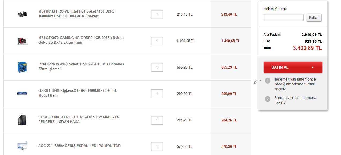This screenshot has width=341, height=155.
Task: Click the Cooler Master case thumbnail
Action: click(x=22, y=120)
